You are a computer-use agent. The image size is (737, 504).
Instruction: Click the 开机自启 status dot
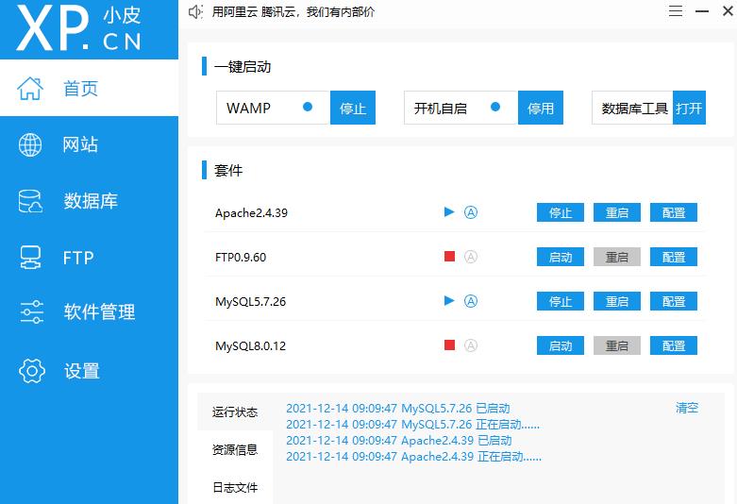(494, 108)
